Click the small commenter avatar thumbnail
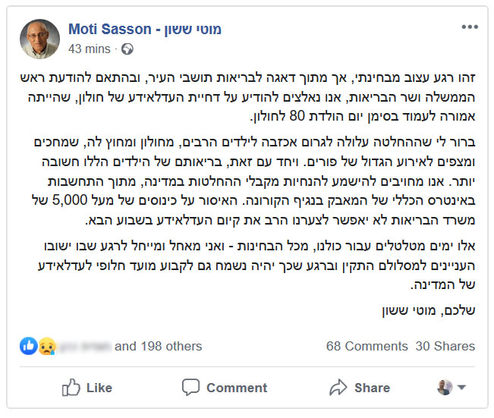Image resolution: width=494 pixels, height=418 pixels. 445,387
